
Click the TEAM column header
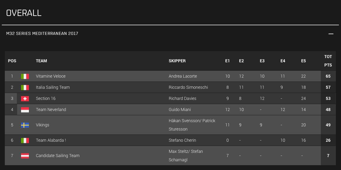[41, 61]
